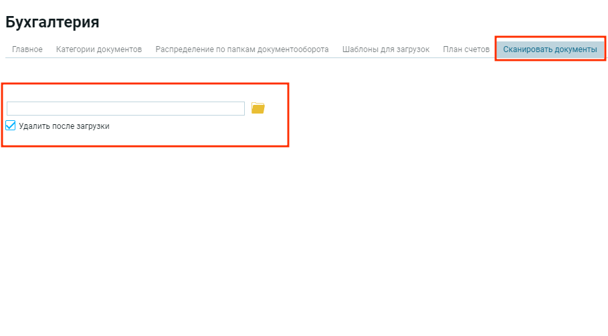
Task: Click the 'Удалить после загрузки' label text
Action: [x=64, y=126]
